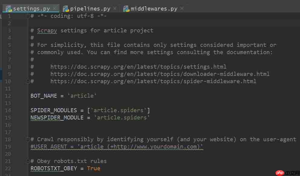Switch to the middlewares.py tab
This screenshot has height=176, width=300.
154,9
